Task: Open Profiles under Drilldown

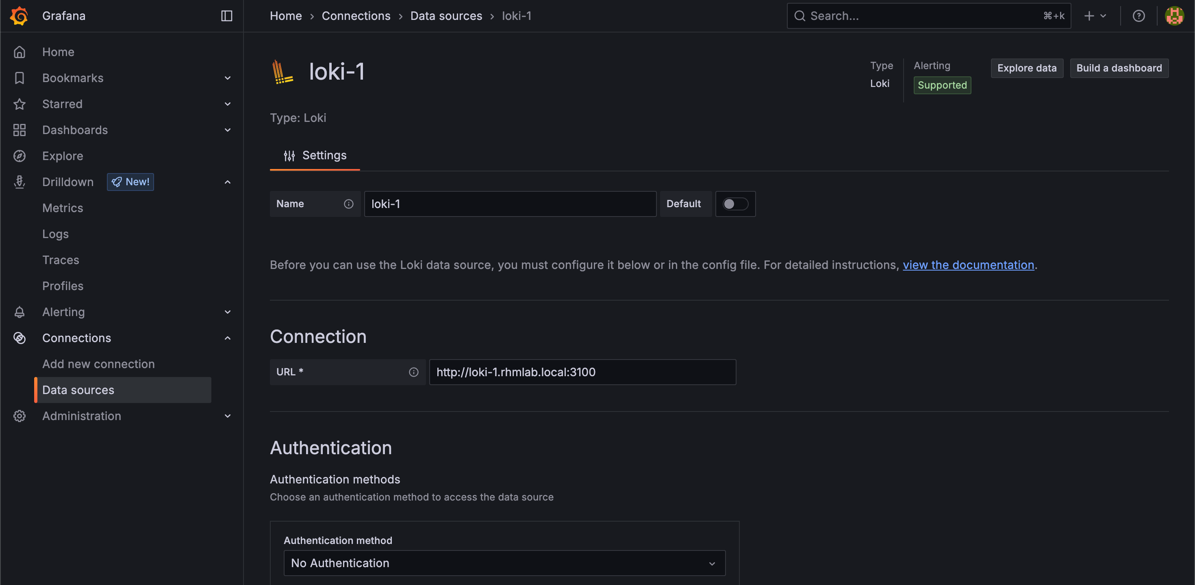Action: coord(63,286)
